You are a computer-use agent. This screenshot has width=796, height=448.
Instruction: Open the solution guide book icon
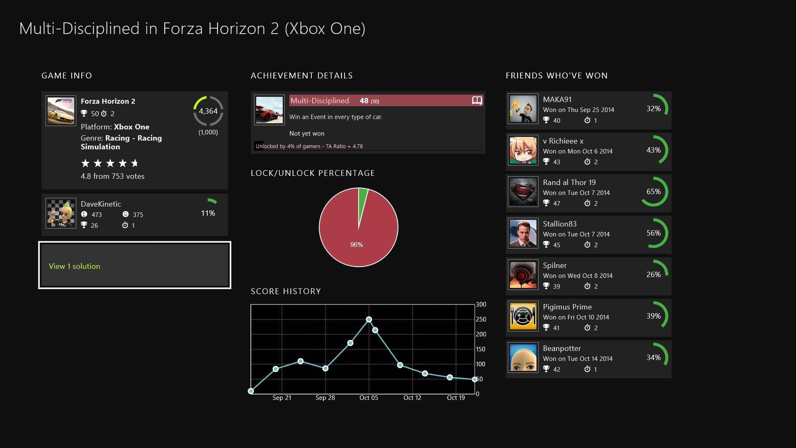(x=477, y=100)
